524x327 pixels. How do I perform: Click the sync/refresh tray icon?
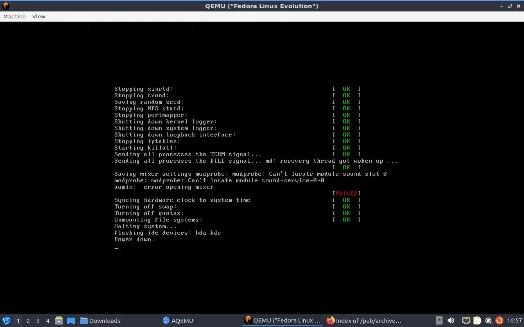pyautogui.click(x=488, y=320)
